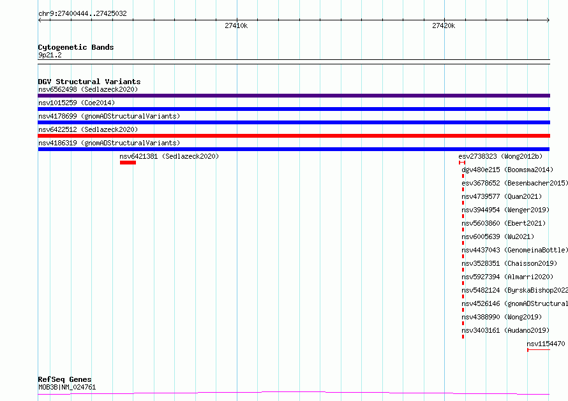Click the chr9:27400444..27425032 coordinate label
This screenshot has height=401, width=568.
[82, 13]
